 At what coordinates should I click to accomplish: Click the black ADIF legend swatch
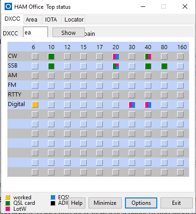(x=53, y=203)
